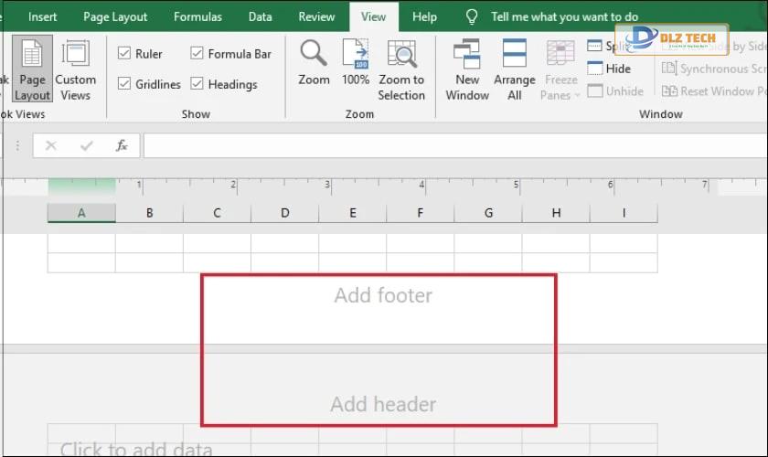Open the Help tab

tap(424, 16)
